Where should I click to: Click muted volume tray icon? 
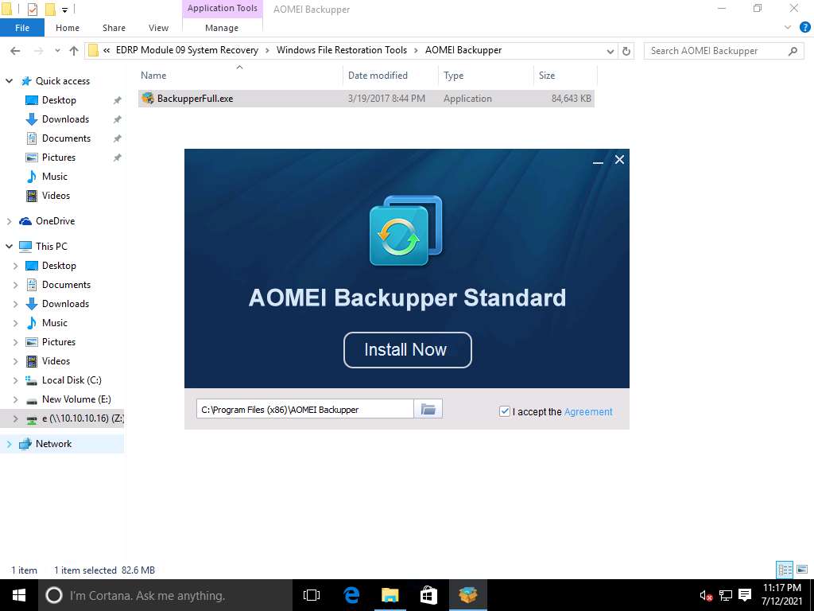pos(706,595)
